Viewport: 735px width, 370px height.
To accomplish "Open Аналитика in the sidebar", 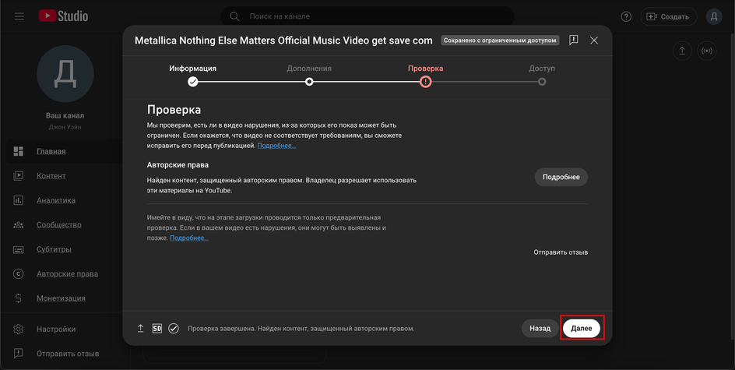I will tap(56, 200).
